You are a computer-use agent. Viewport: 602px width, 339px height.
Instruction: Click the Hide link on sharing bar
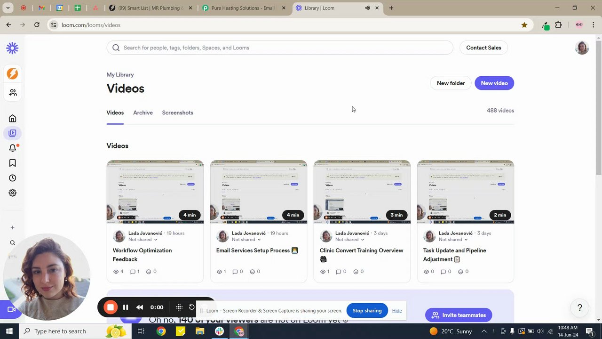397,310
